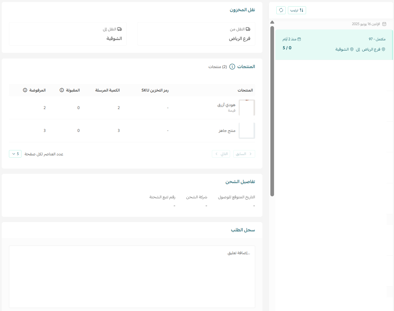Click the location pin before الشوقية in card

(352, 49)
